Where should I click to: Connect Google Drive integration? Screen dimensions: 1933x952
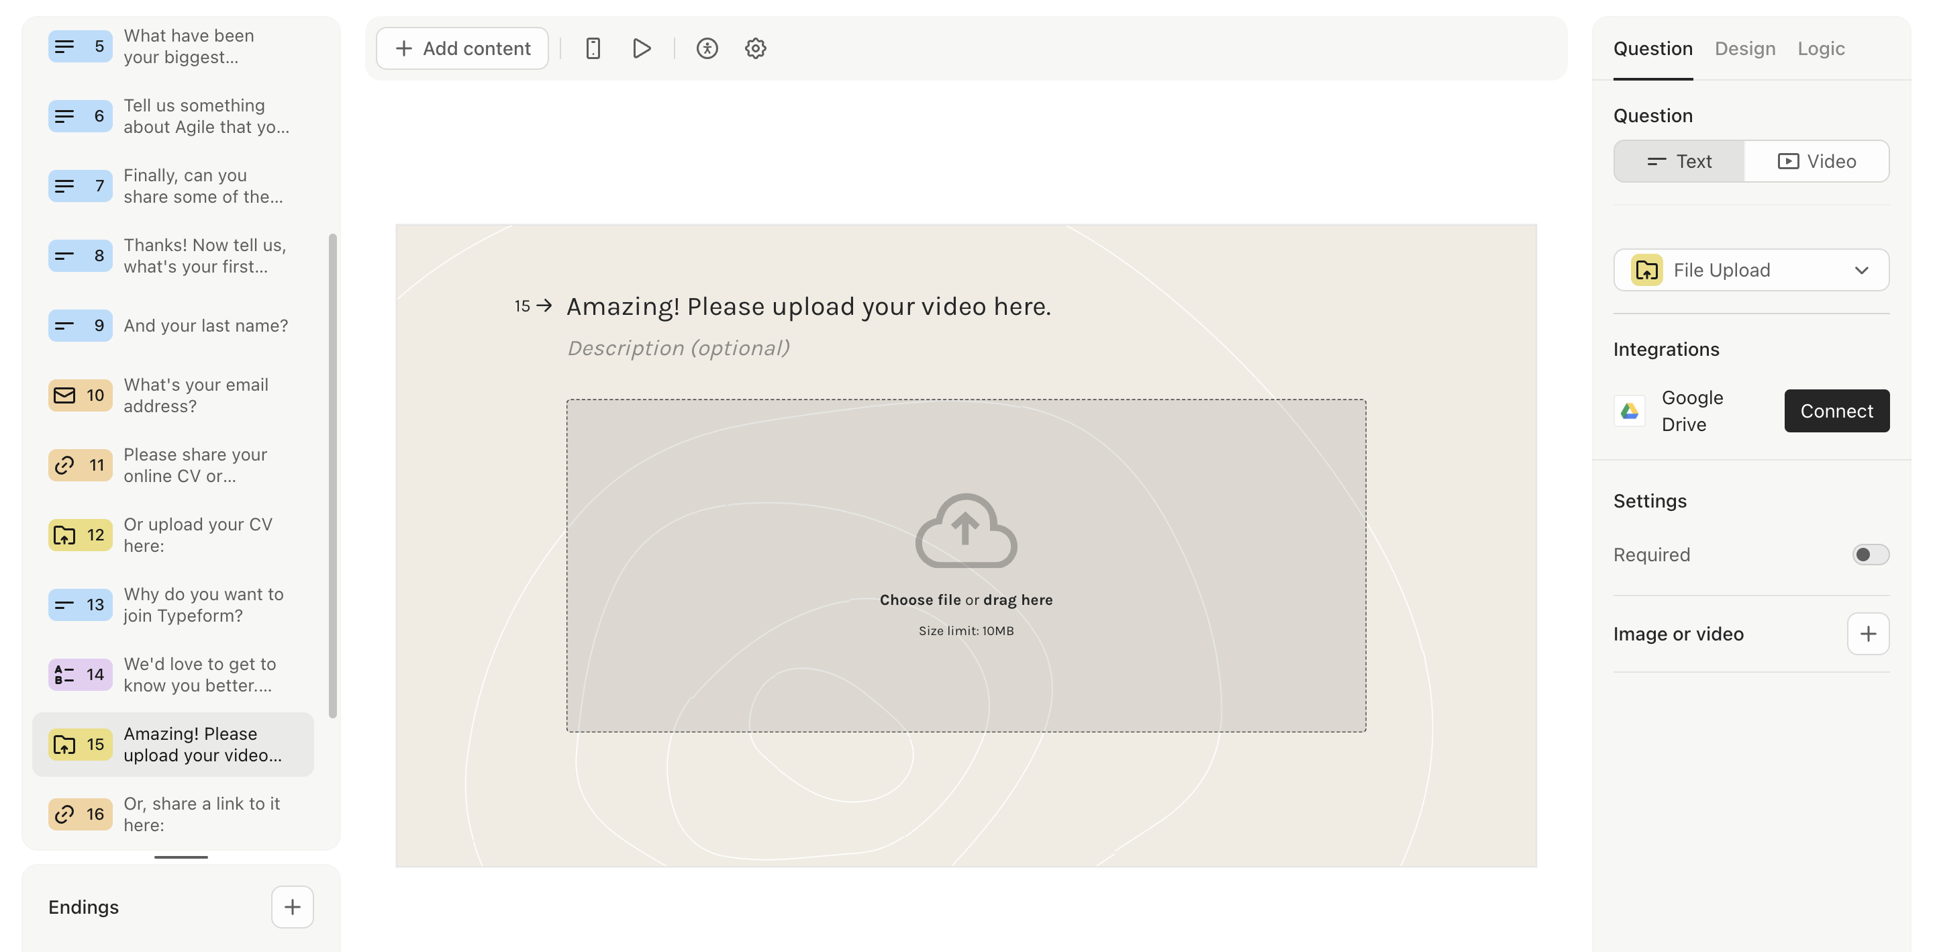click(1836, 411)
